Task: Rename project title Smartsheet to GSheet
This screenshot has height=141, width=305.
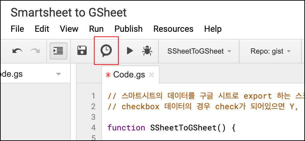Action: [x=68, y=13]
